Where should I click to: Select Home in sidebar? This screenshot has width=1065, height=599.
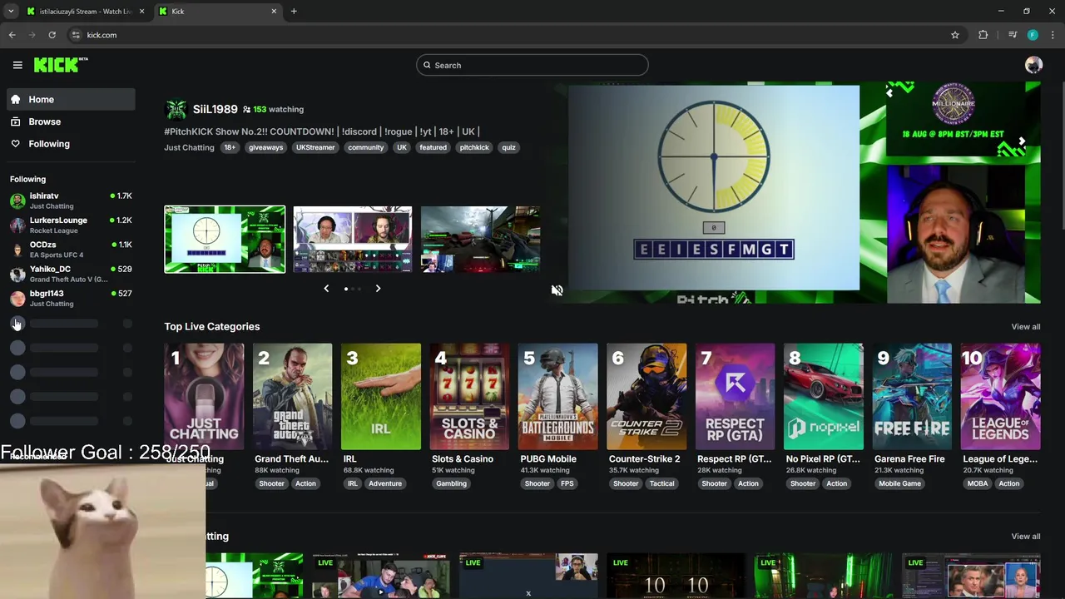71,99
